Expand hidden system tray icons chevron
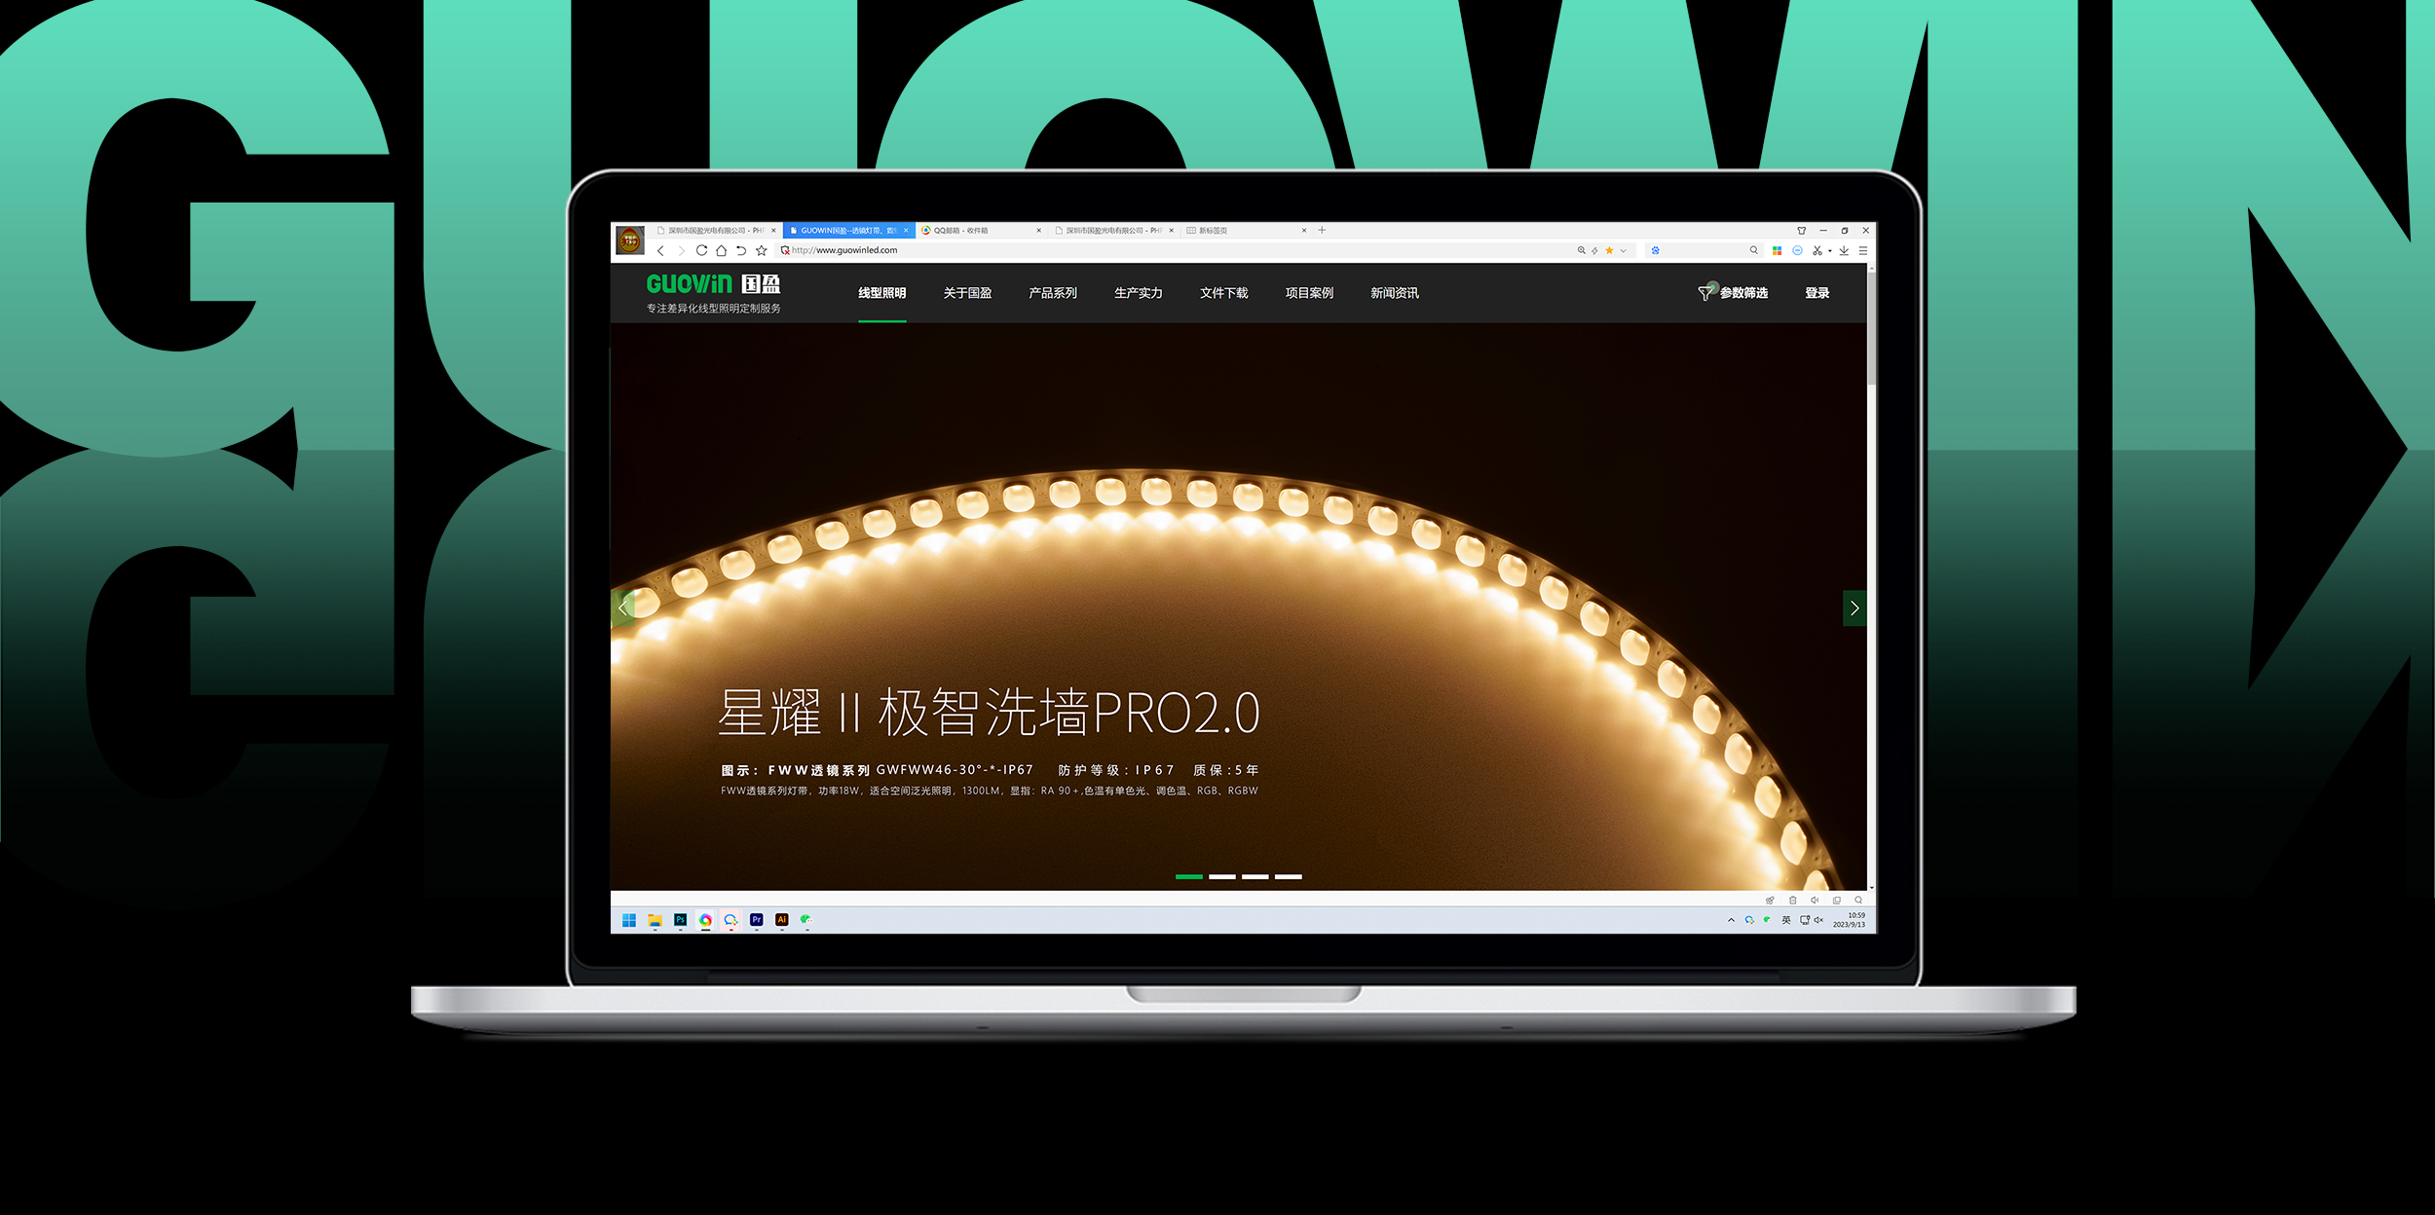2435x1215 pixels. 1731,920
